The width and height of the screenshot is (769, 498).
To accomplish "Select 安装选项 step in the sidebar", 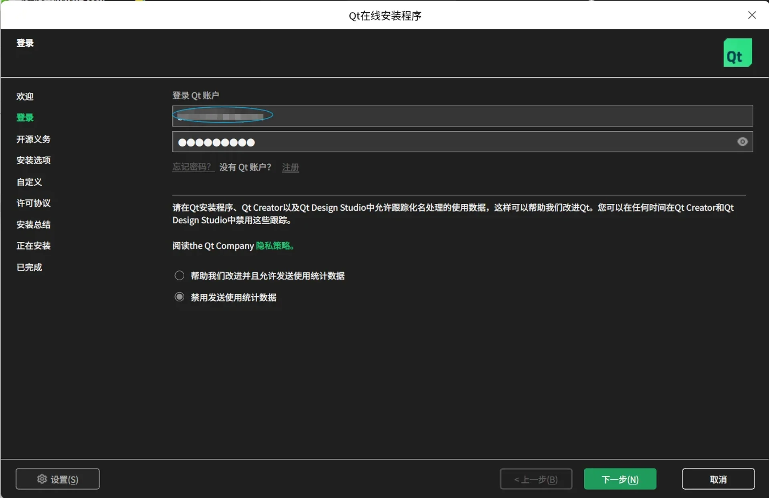I will point(33,160).
